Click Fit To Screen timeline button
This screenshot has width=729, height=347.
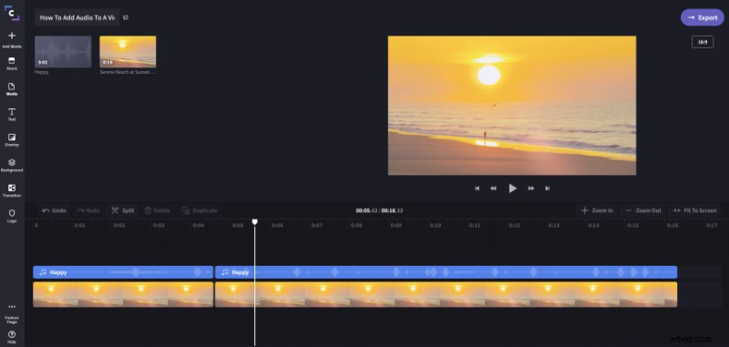695,210
